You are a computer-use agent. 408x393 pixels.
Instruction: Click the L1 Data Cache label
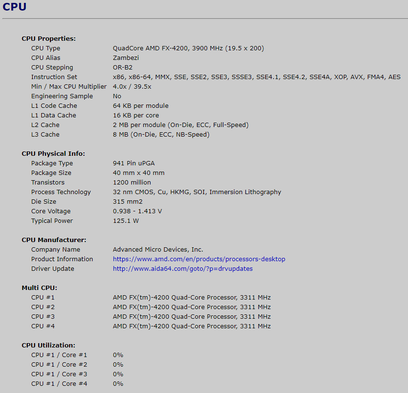click(x=54, y=115)
